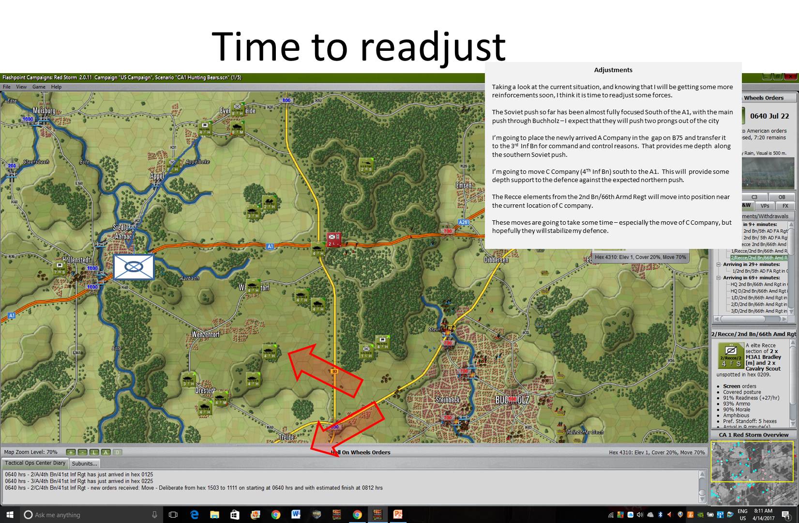Select the VPs tab in side panel
The width and height of the screenshot is (799, 523).
pos(765,206)
